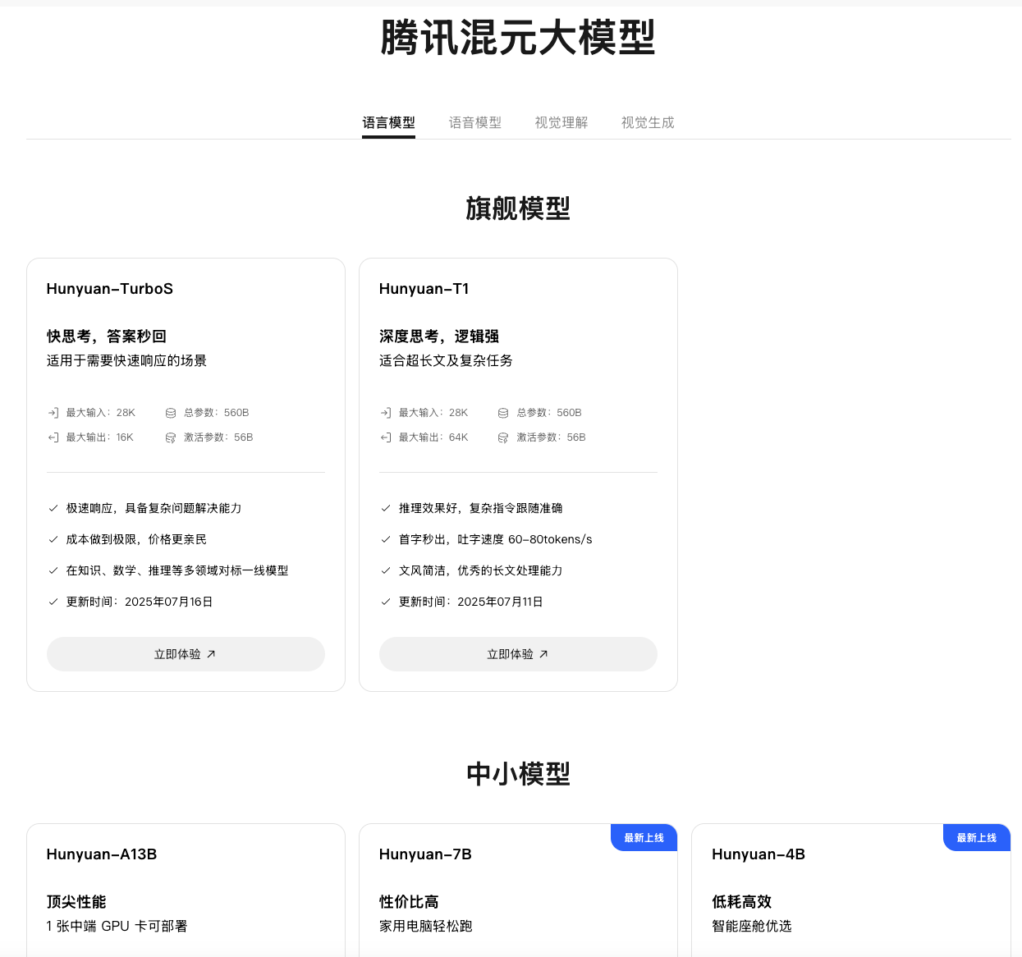The width and height of the screenshot is (1022, 957).
Task: Click the 旗舰模型 section heading
Action: point(518,208)
